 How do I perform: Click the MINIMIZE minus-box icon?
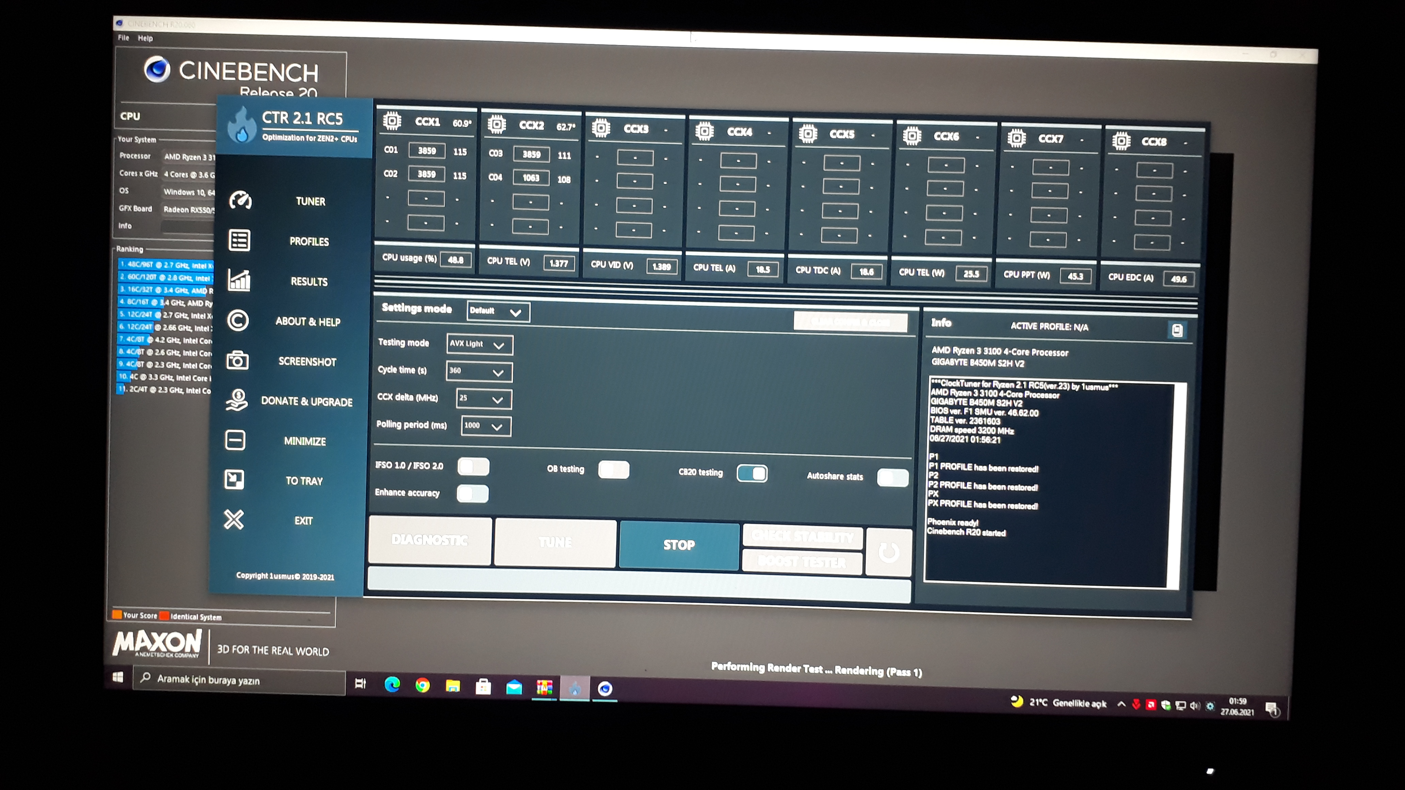235,440
